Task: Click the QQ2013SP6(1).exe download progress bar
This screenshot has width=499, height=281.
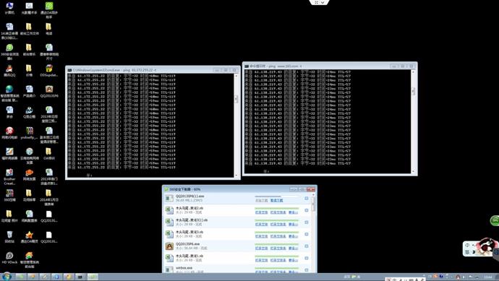Action: (x=277, y=196)
